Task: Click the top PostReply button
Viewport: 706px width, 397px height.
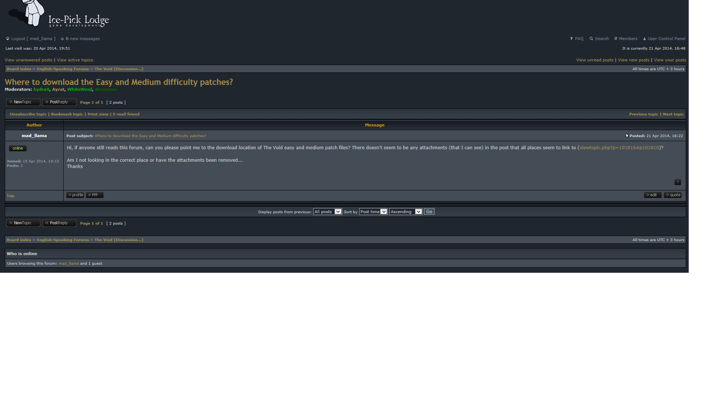Action: [59, 102]
